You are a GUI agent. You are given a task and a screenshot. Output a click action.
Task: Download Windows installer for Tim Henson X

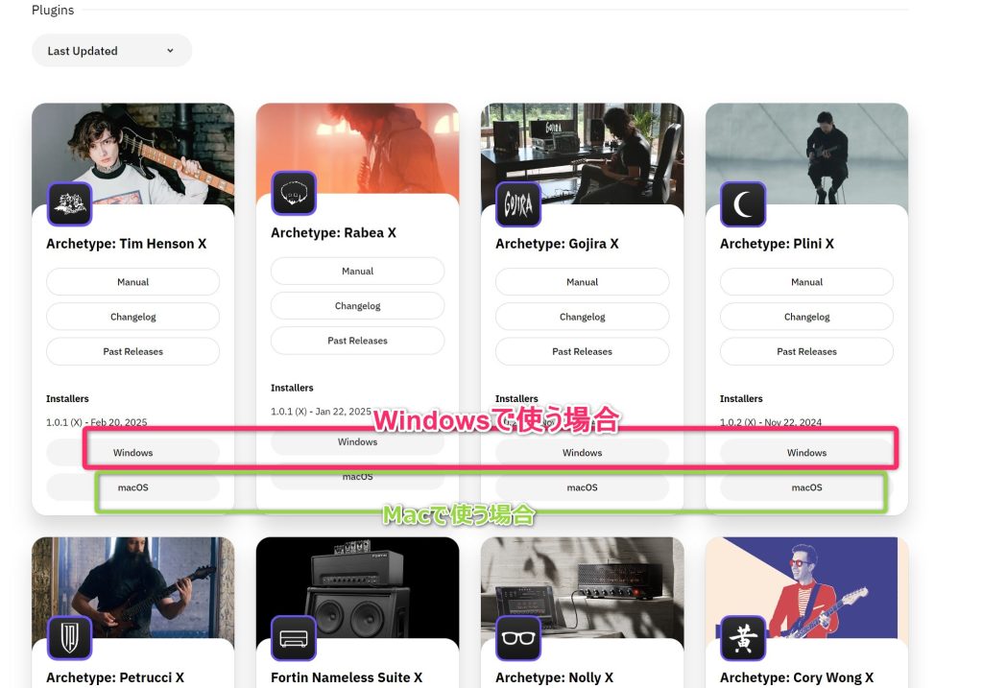[132, 453]
